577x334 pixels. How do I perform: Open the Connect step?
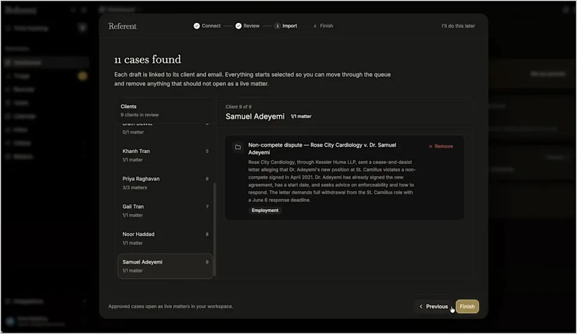tap(207, 26)
